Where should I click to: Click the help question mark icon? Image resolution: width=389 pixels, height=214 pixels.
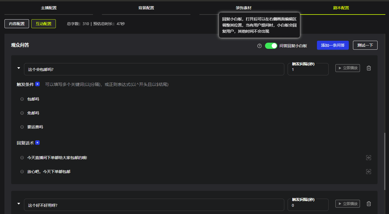click(x=259, y=46)
